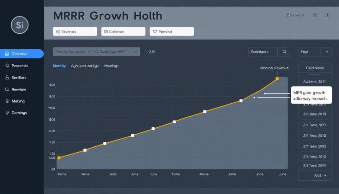Click the magnifier icon in Scordancs field
The height and width of the screenshot is (194, 339).
[x=284, y=52]
